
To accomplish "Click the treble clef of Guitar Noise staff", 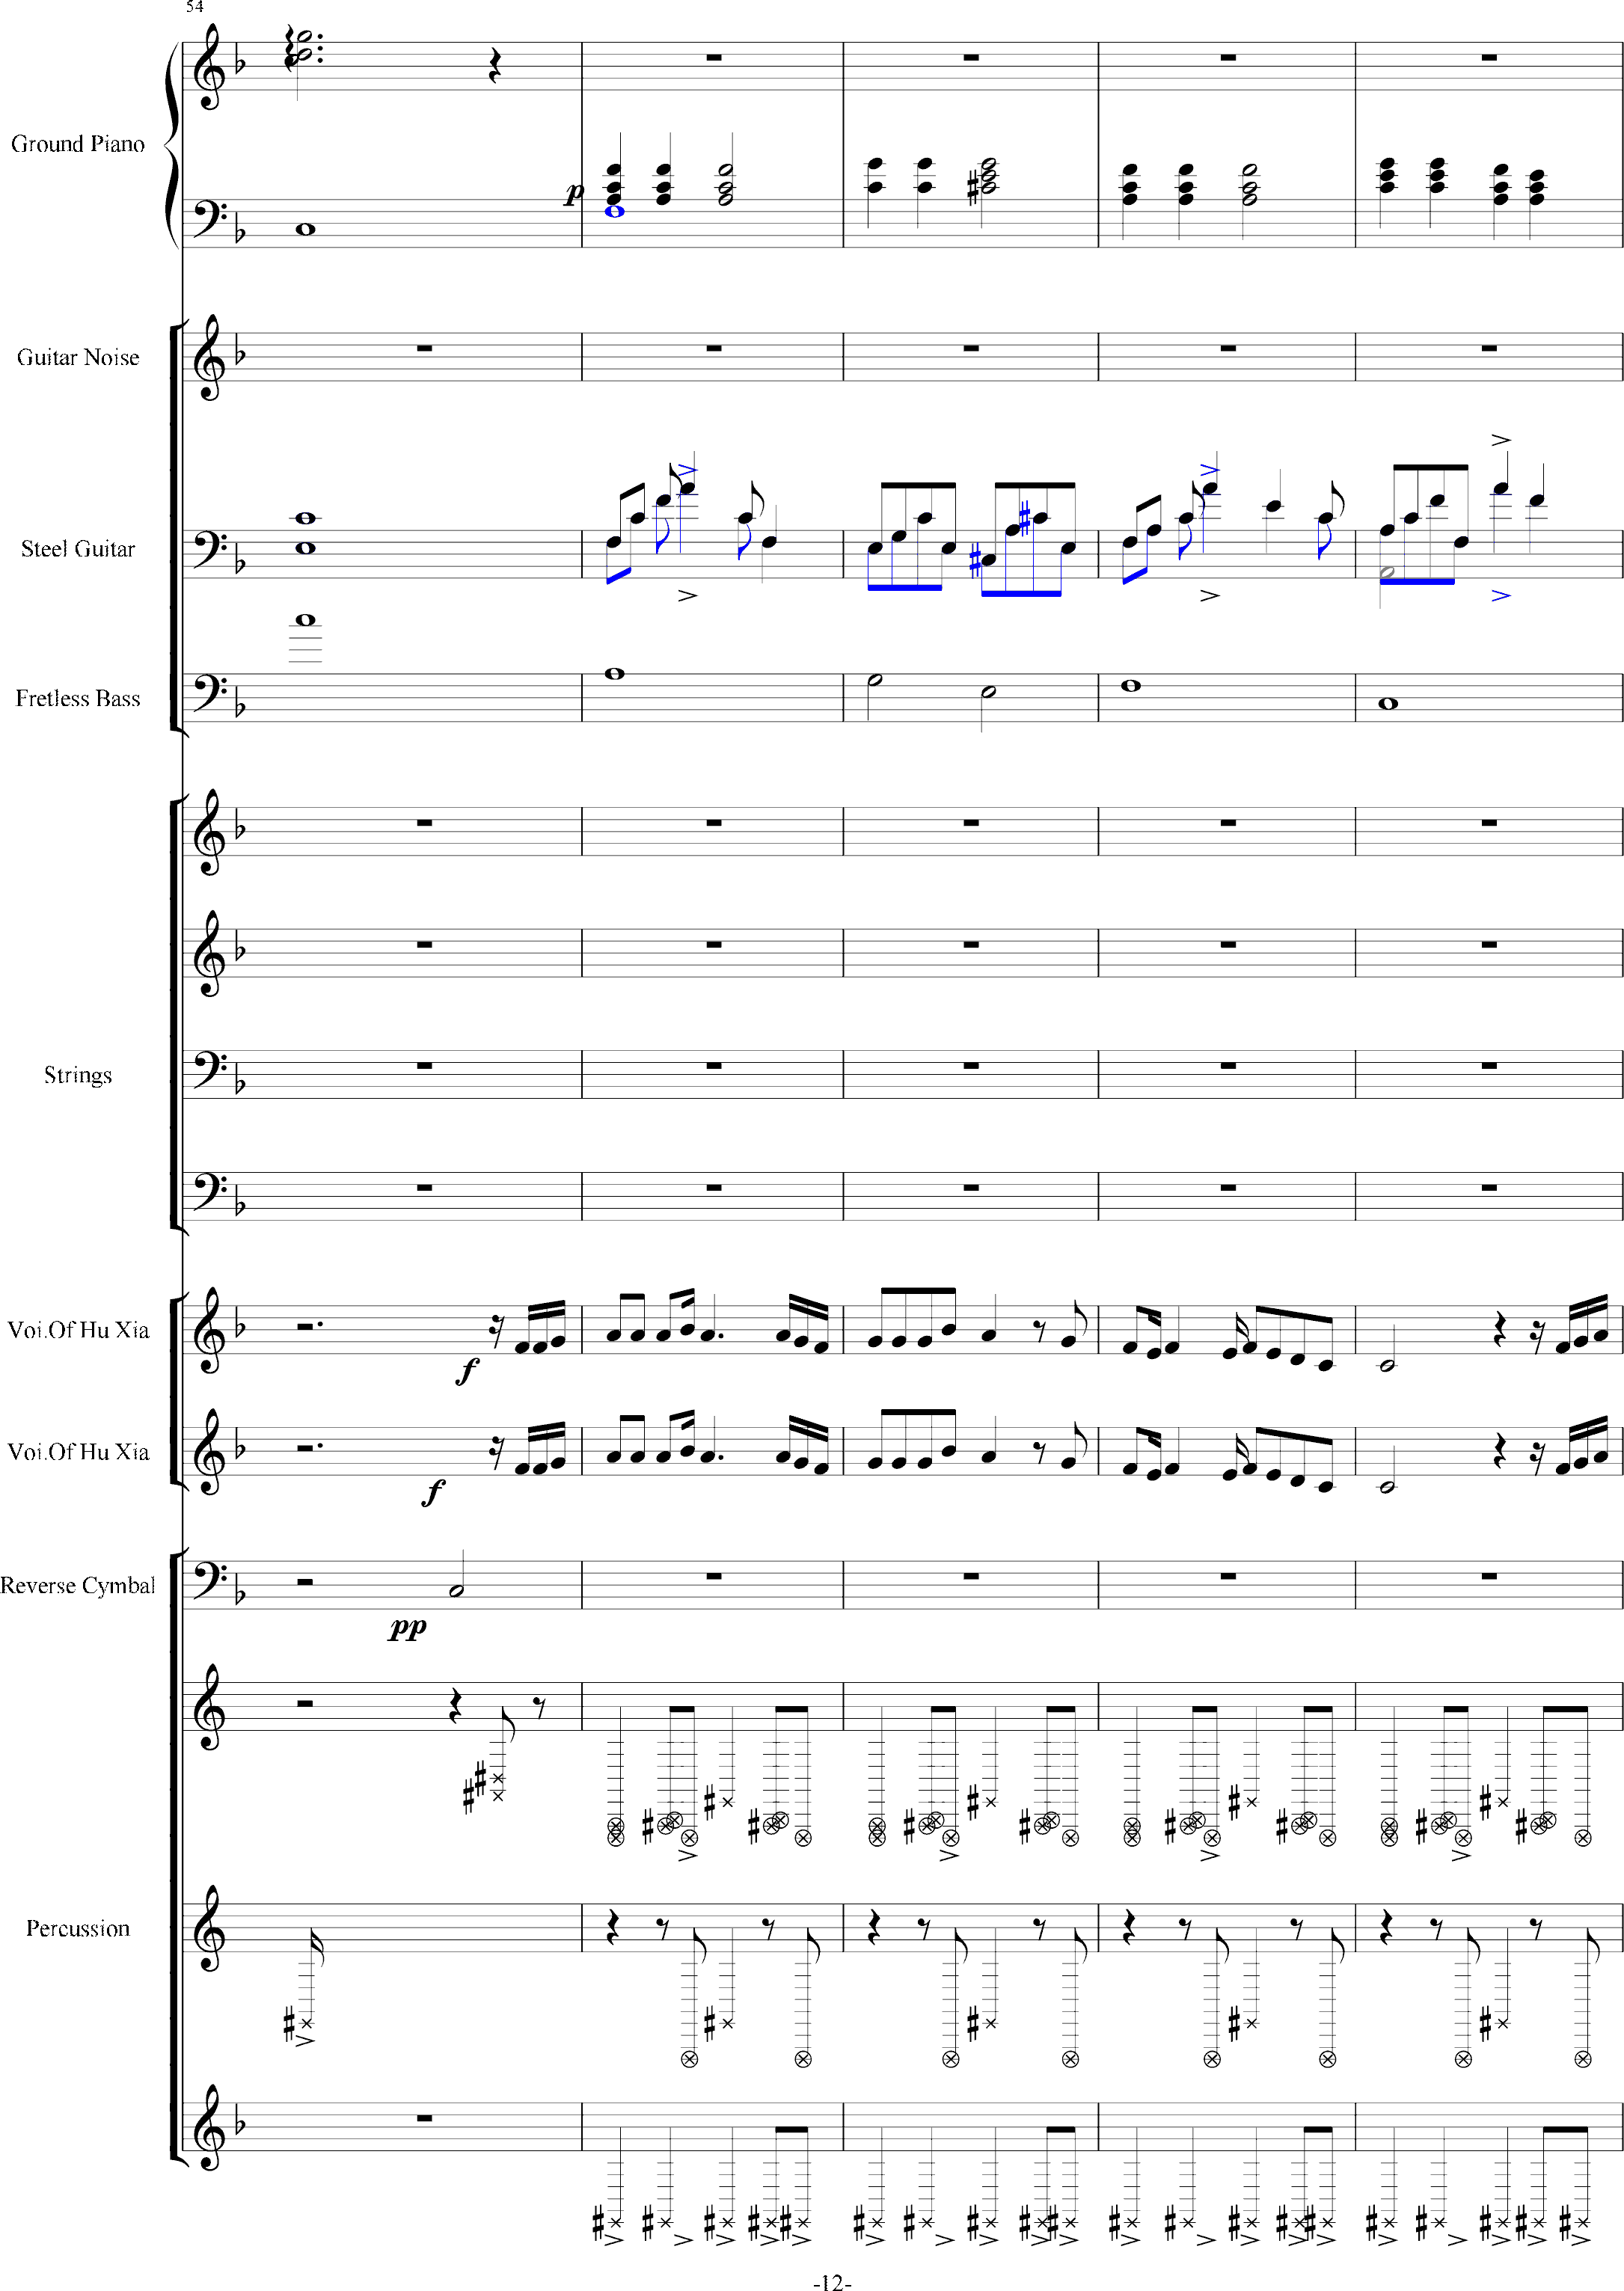I will click(210, 358).
